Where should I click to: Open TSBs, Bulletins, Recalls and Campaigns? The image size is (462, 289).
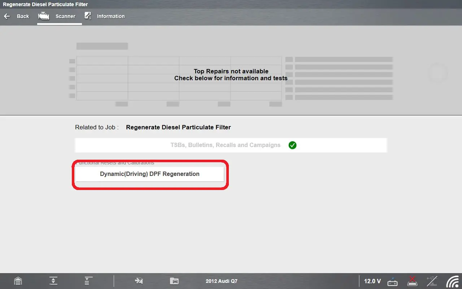point(225,145)
